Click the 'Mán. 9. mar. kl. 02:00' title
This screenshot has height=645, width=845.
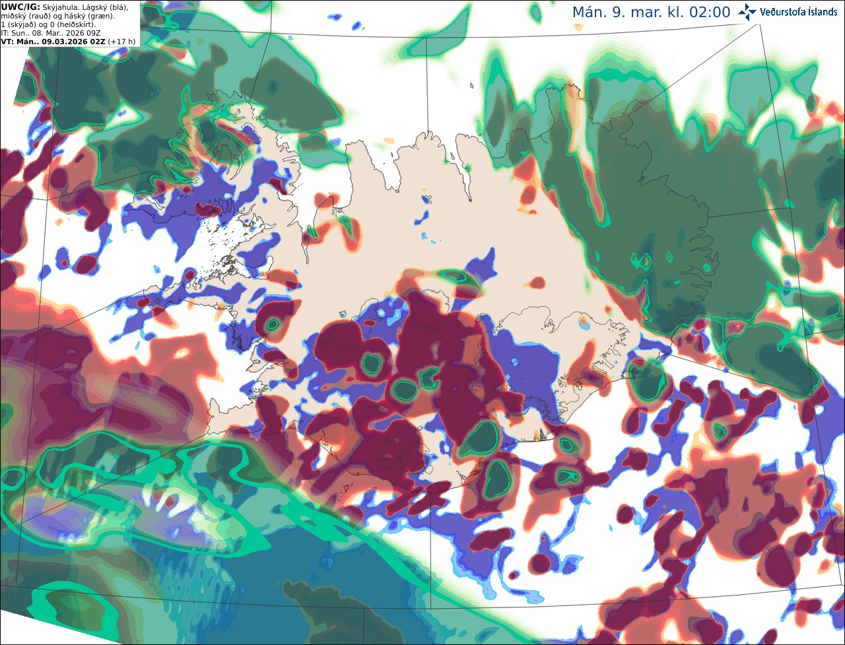[x=651, y=13]
